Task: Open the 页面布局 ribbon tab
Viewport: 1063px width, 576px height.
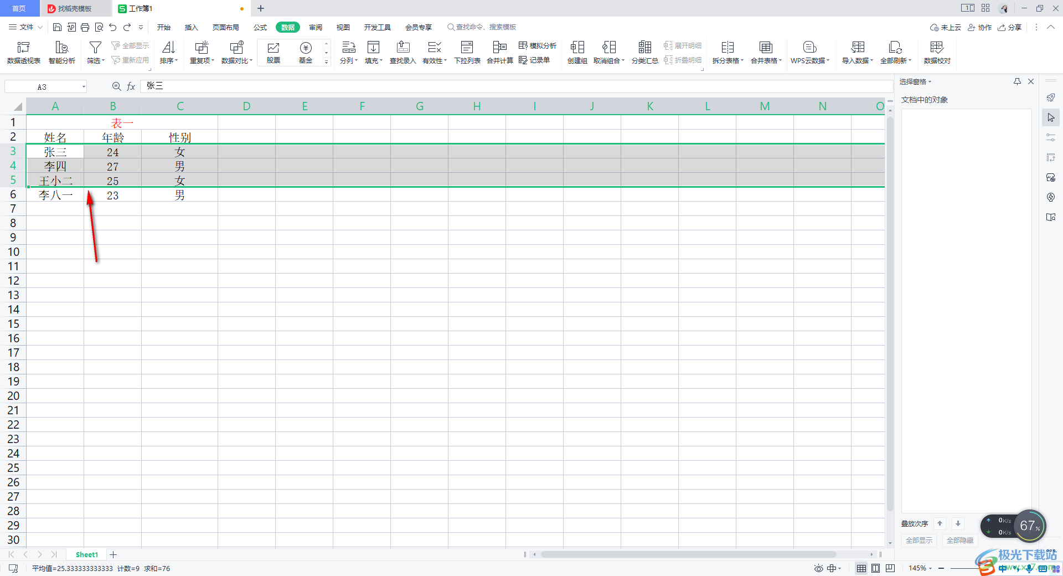Action: [226, 27]
